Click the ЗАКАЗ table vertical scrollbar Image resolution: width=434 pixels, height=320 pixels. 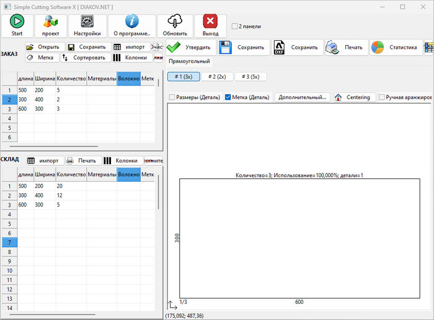[x=158, y=83]
